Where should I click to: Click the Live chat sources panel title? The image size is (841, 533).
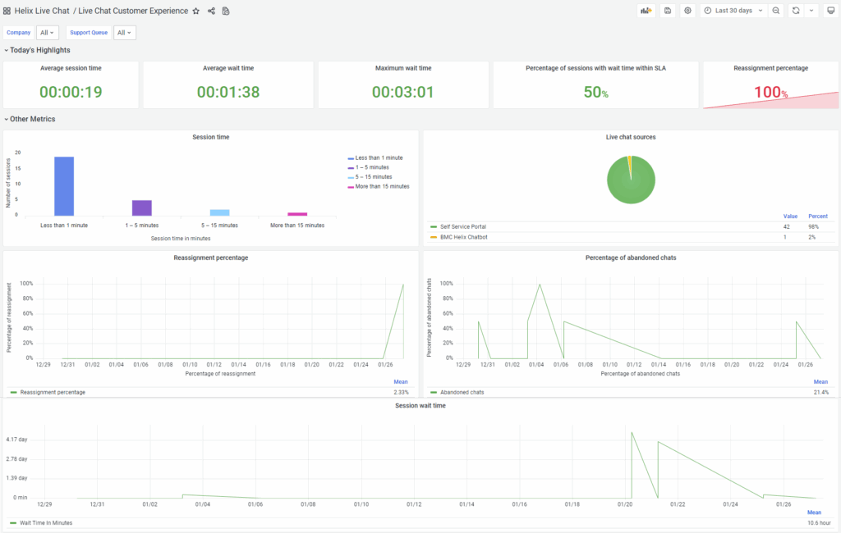[631, 137]
